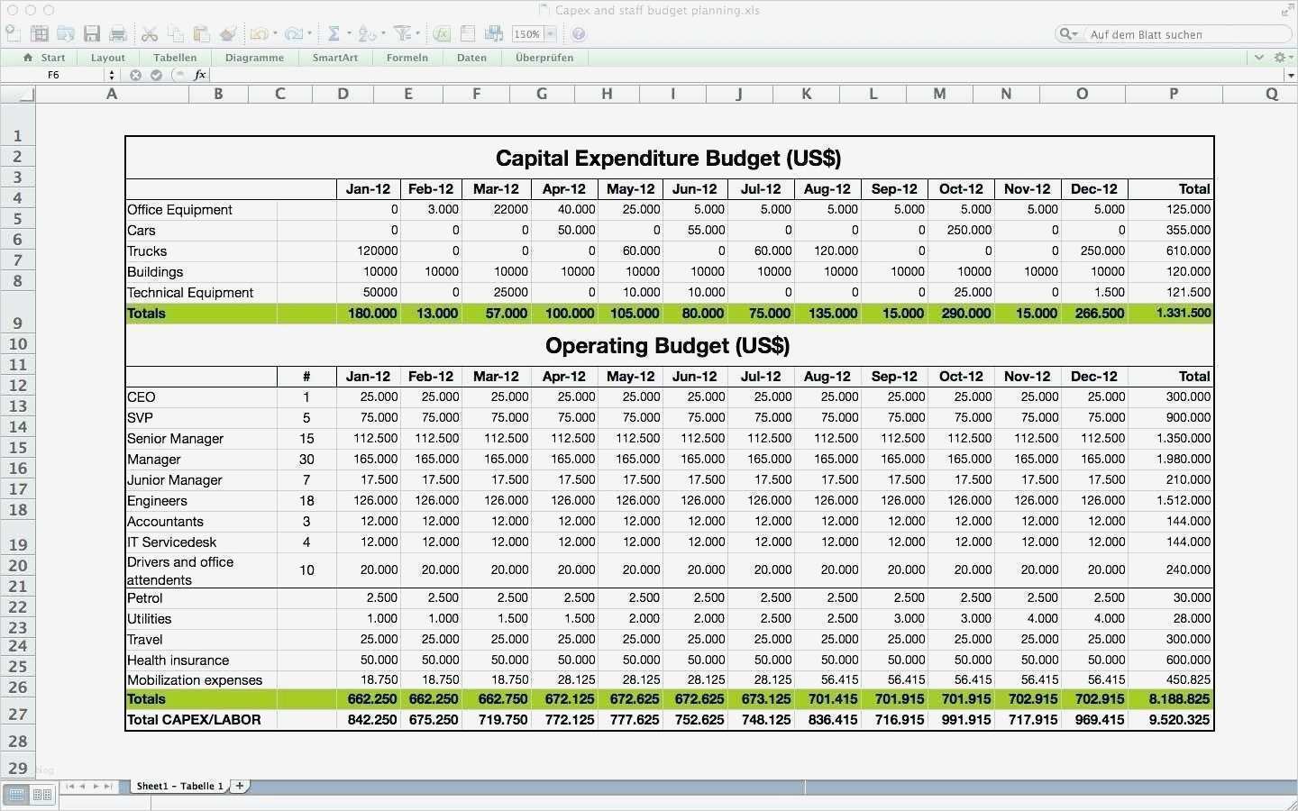The width and height of the screenshot is (1298, 811).
Task: Open the Start ribbon tab
Action: [x=44, y=58]
